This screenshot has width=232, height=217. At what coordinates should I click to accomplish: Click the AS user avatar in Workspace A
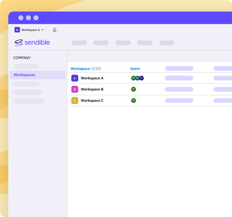click(x=138, y=78)
